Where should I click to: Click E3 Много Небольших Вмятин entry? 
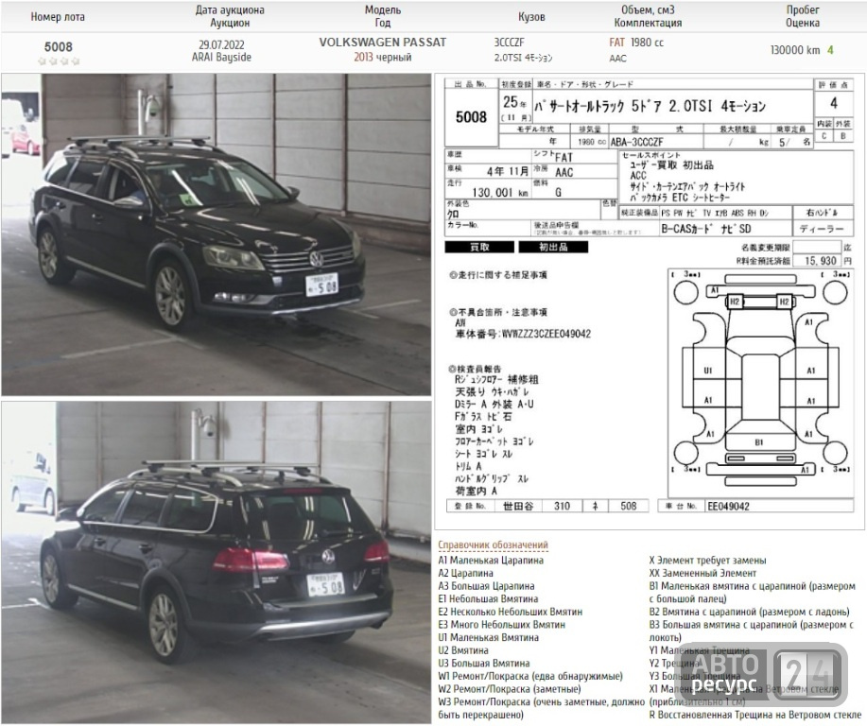click(x=501, y=625)
